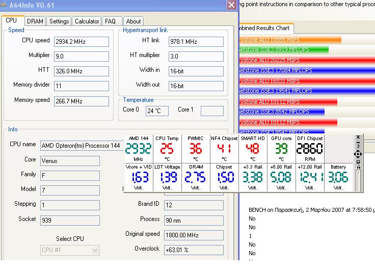Close the A64Info window
This screenshot has width=375, height=274.
point(231,5)
